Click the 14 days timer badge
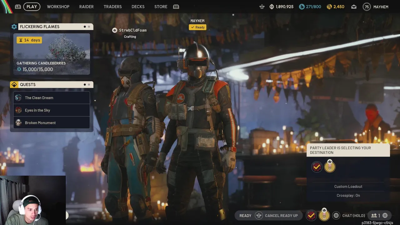The height and width of the screenshot is (225, 400). point(29,40)
